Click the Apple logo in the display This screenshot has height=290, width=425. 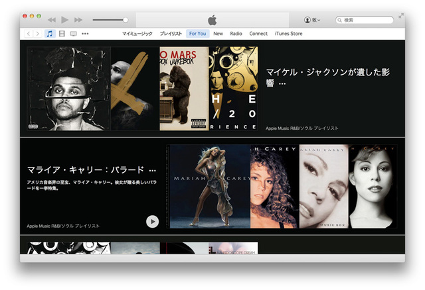[212, 20]
